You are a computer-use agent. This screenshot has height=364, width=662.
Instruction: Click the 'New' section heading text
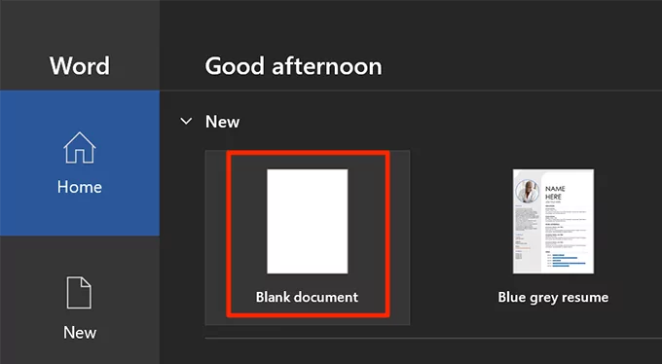(223, 122)
